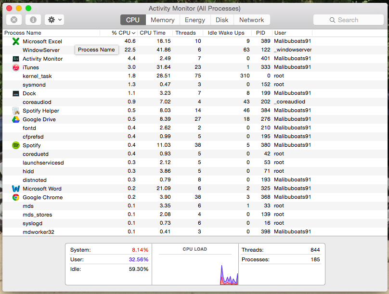Click the Activity Monitor process icon

[16, 59]
